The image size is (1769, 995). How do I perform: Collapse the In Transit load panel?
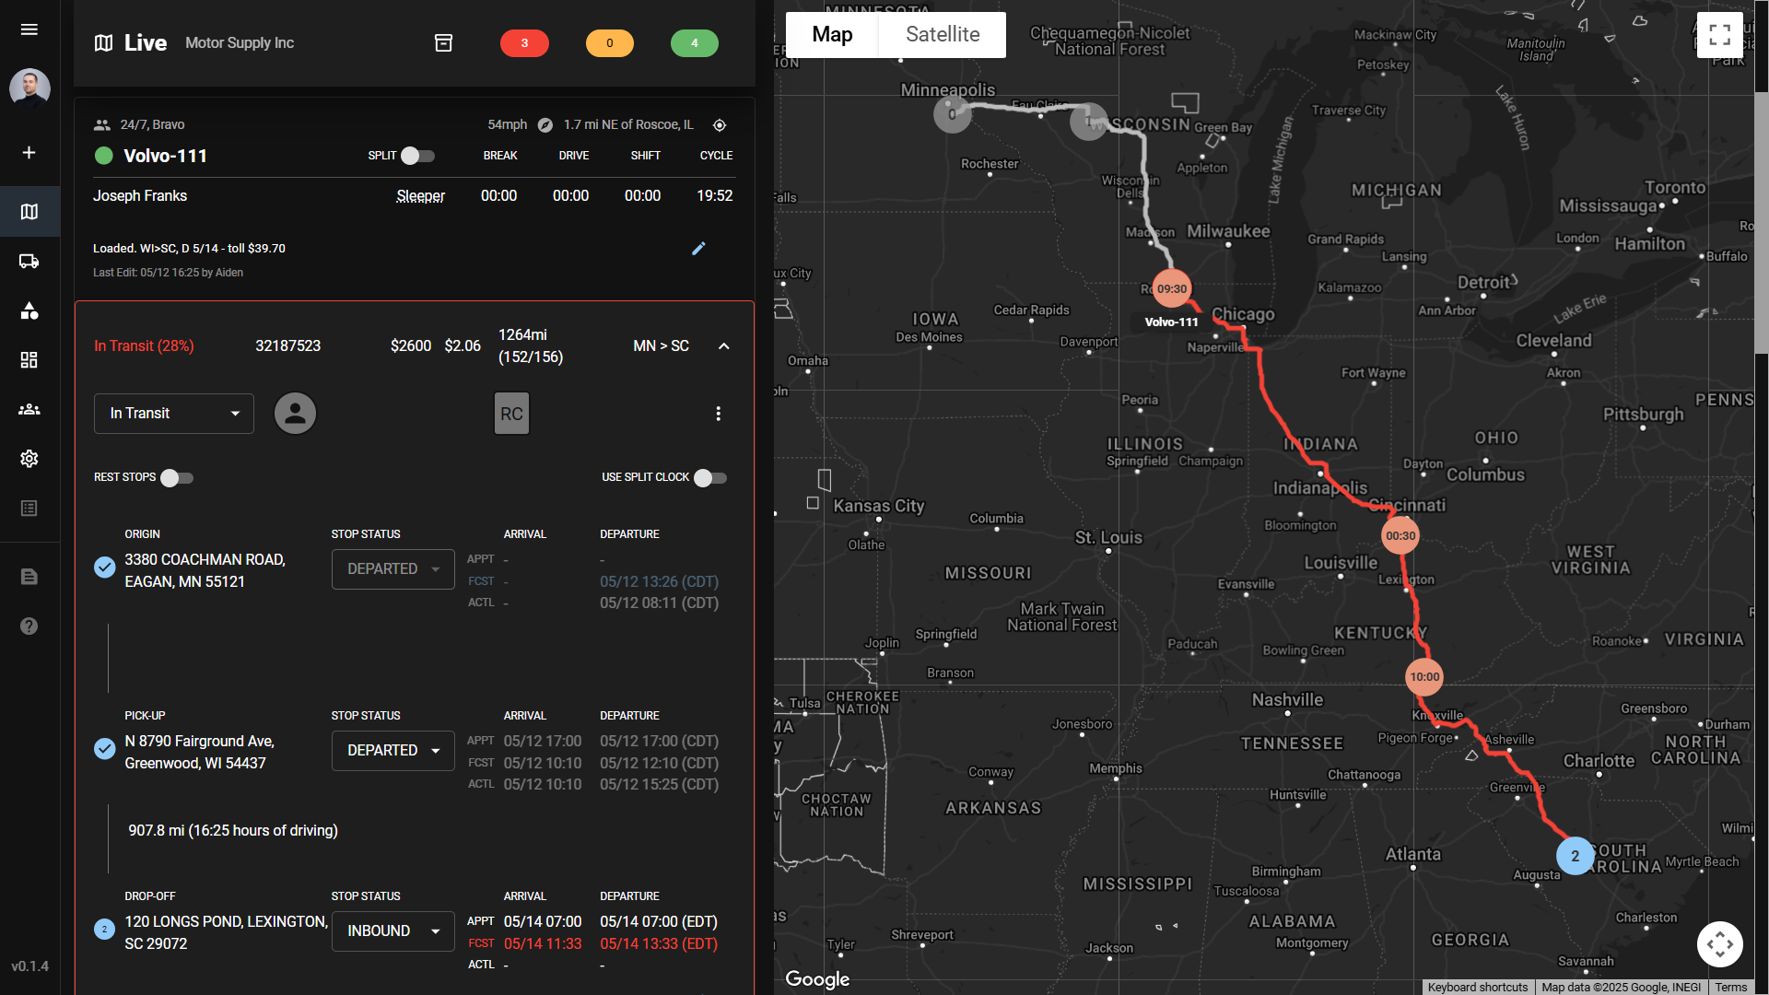724,346
